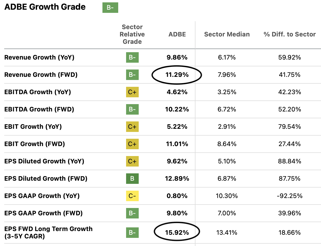Click the EBITDA Growth (YoY) C+ grade badge
Image resolution: width=321 pixels, height=246 pixels.
[132, 92]
